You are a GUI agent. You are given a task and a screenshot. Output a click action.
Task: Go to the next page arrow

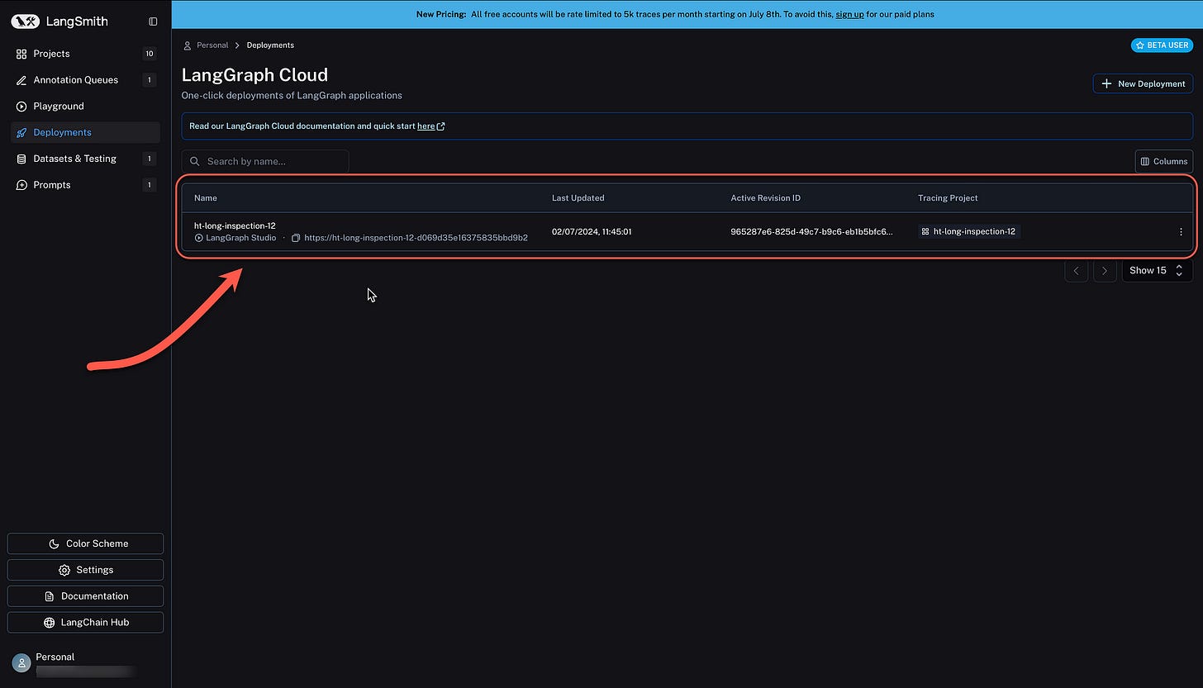1105,271
